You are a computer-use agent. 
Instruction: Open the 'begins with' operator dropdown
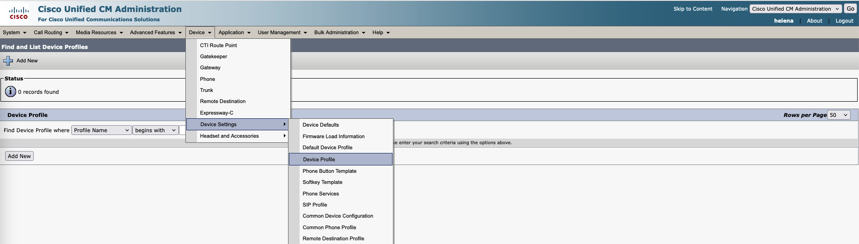pos(155,130)
